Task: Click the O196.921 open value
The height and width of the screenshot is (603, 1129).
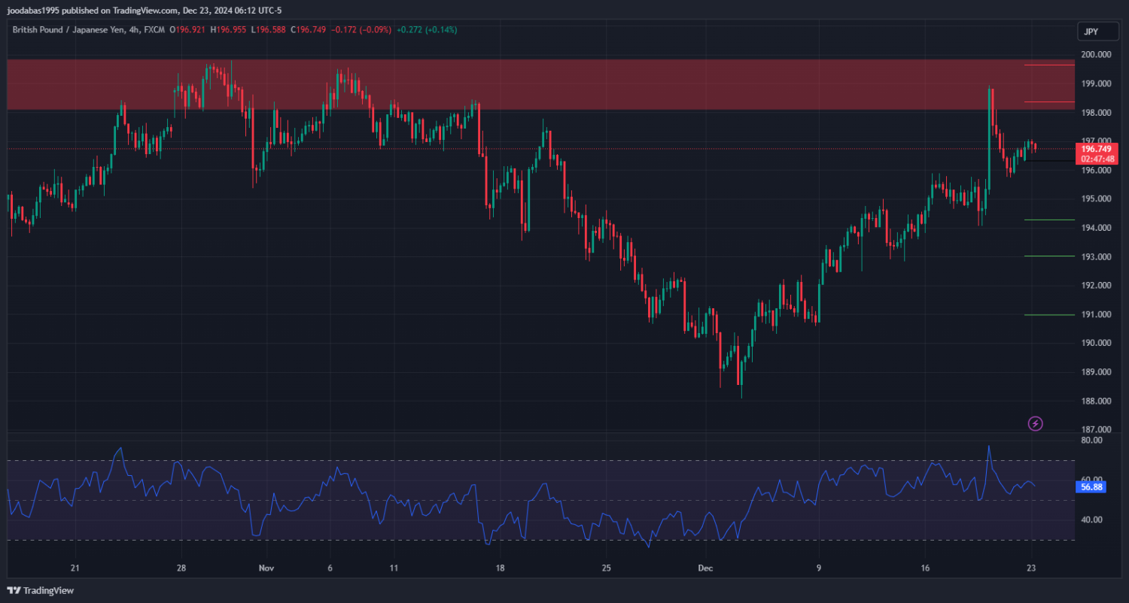Action: (188, 30)
